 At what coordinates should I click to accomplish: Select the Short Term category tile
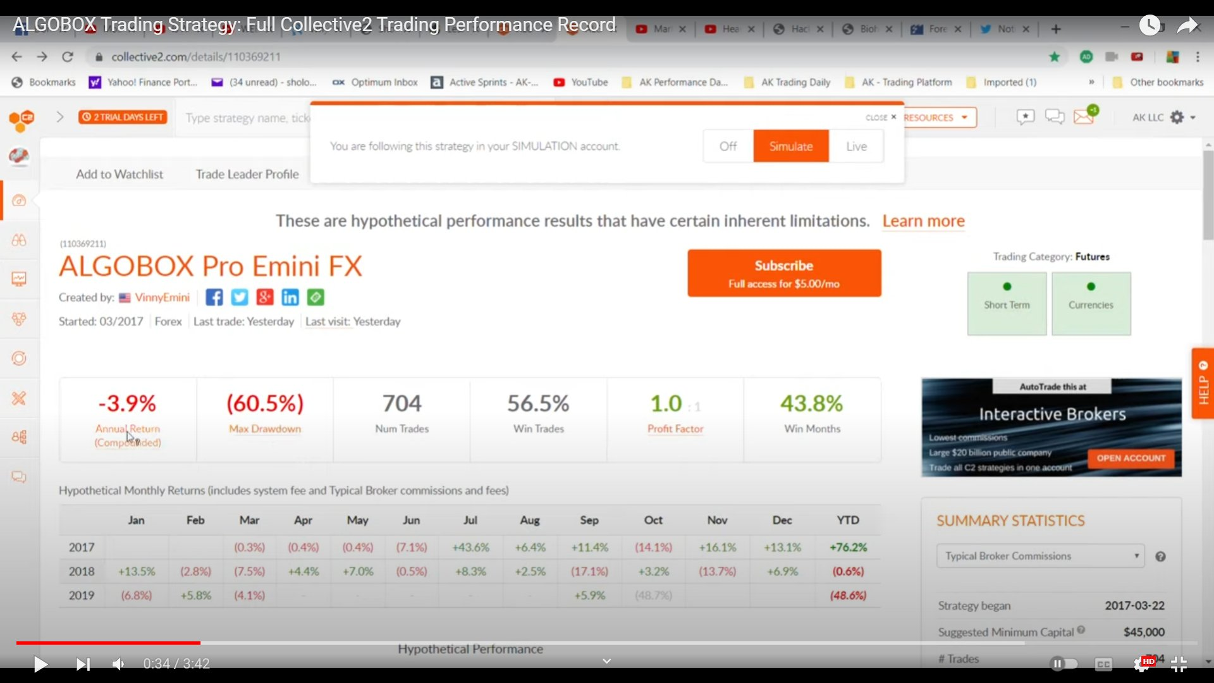click(1007, 304)
